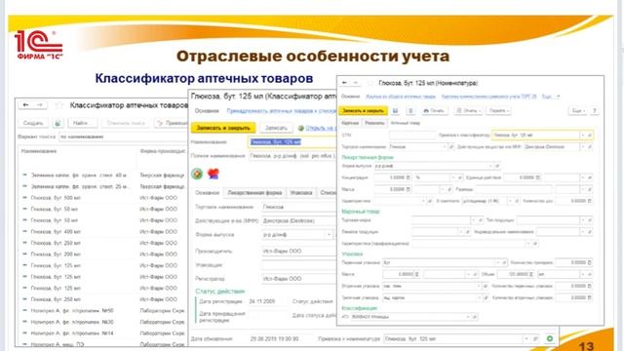Click Создать in the classifier list

33,123
